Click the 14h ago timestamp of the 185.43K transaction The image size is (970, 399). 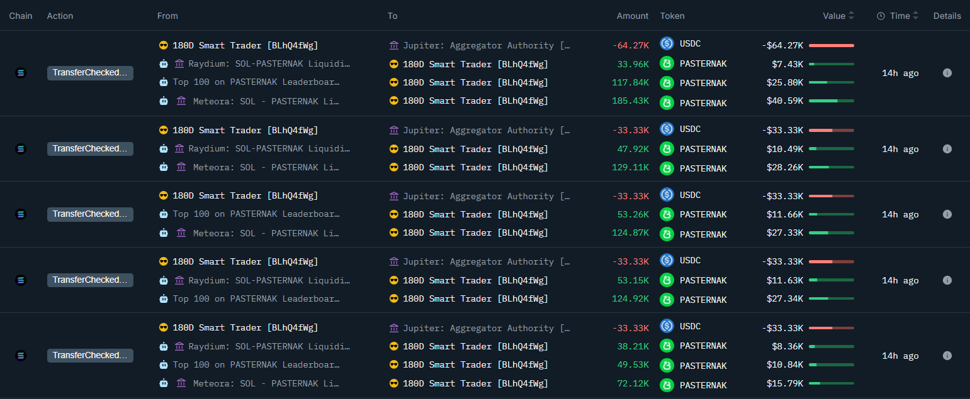[900, 73]
